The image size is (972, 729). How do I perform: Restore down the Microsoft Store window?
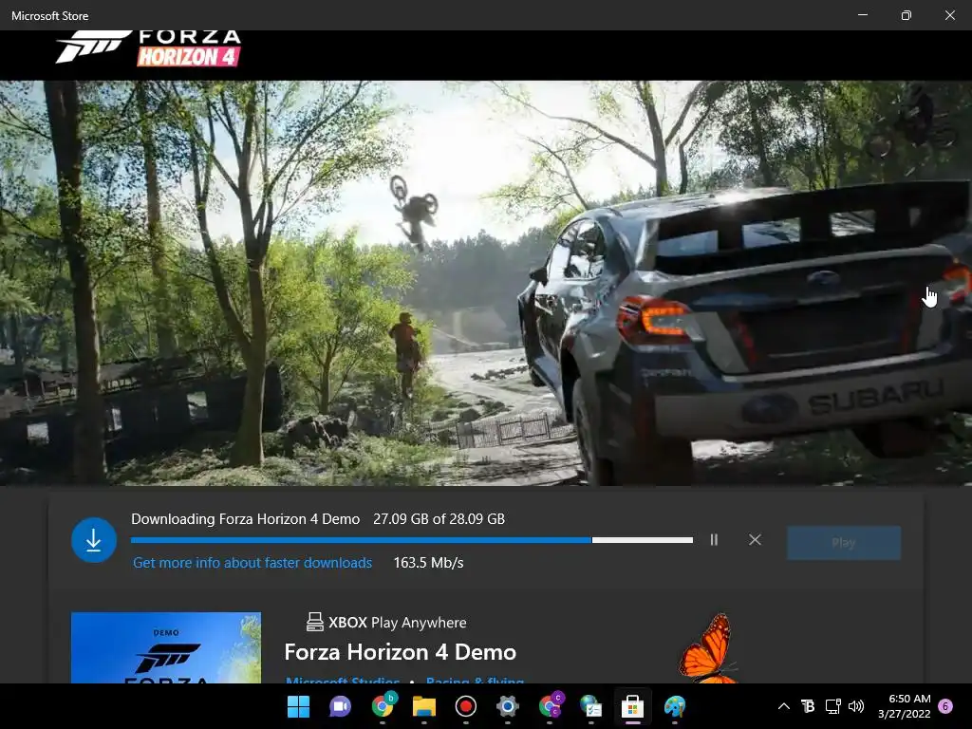907,15
